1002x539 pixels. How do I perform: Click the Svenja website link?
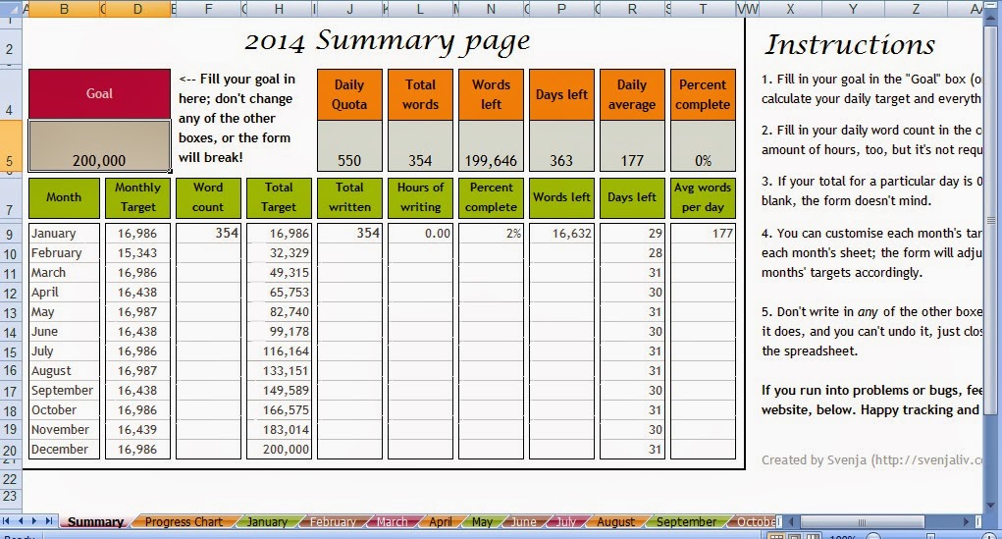coord(871,459)
